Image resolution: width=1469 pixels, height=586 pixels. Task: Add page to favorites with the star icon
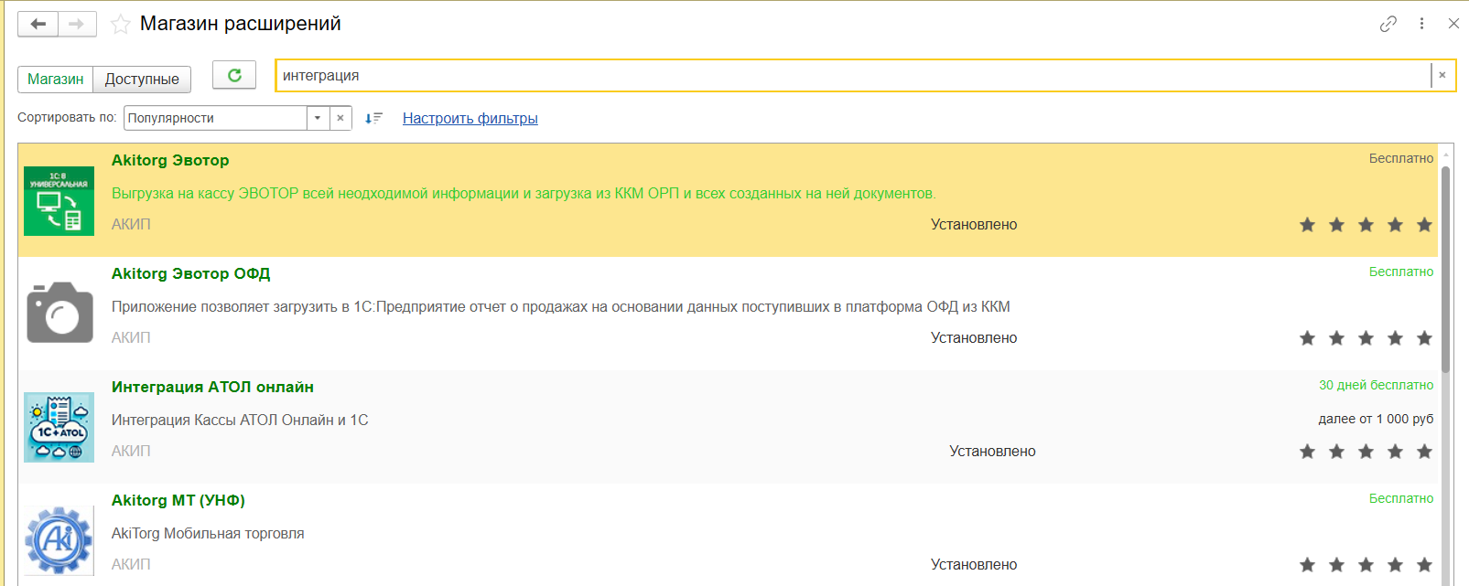coord(120,25)
